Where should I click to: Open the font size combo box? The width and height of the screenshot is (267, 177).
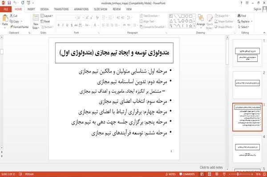click(81, 18)
